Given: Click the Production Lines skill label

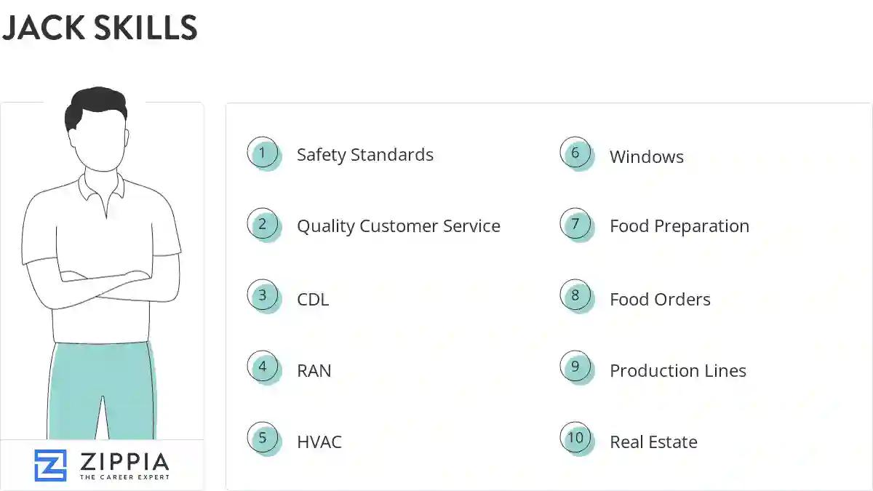Looking at the screenshot, I should click(677, 370).
